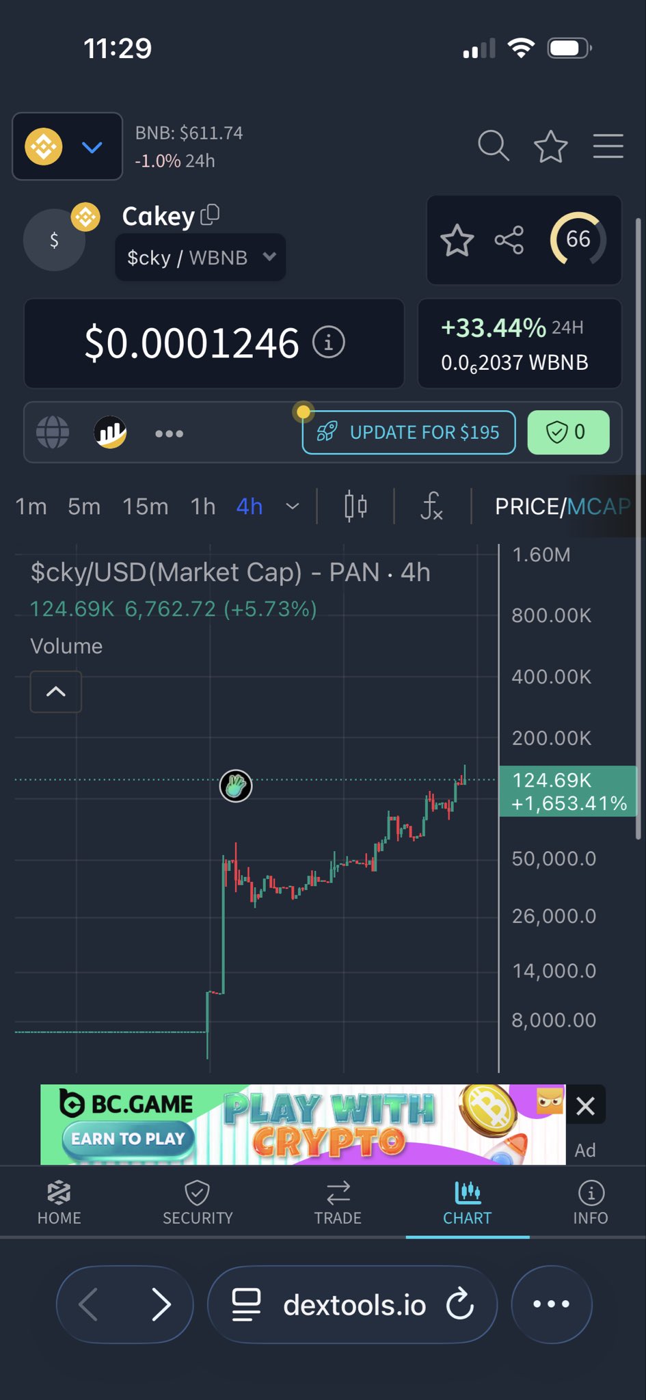Click the Update for $195 button

pyautogui.click(x=409, y=432)
